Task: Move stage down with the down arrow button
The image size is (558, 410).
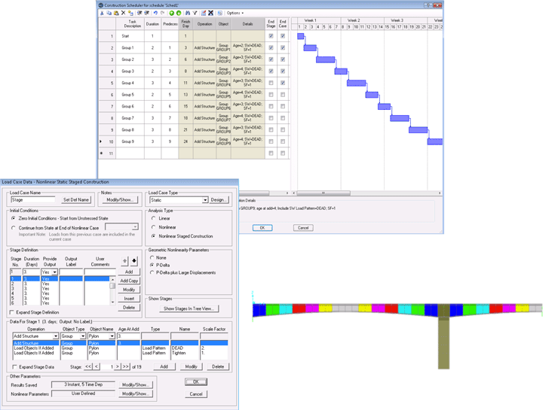Action: coord(134,261)
